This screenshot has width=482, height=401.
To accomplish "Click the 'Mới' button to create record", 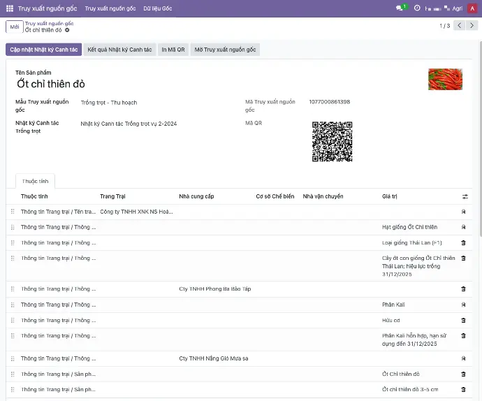I will point(14,27).
